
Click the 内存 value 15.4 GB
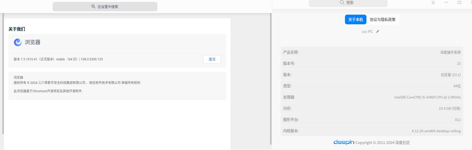tap(450, 108)
